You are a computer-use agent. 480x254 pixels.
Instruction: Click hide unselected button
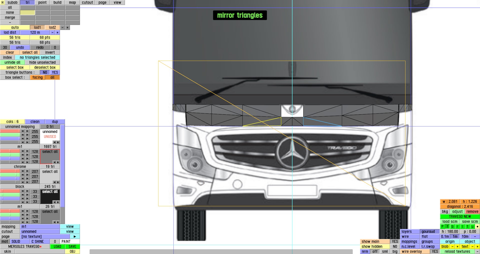pyautogui.click(x=42, y=62)
